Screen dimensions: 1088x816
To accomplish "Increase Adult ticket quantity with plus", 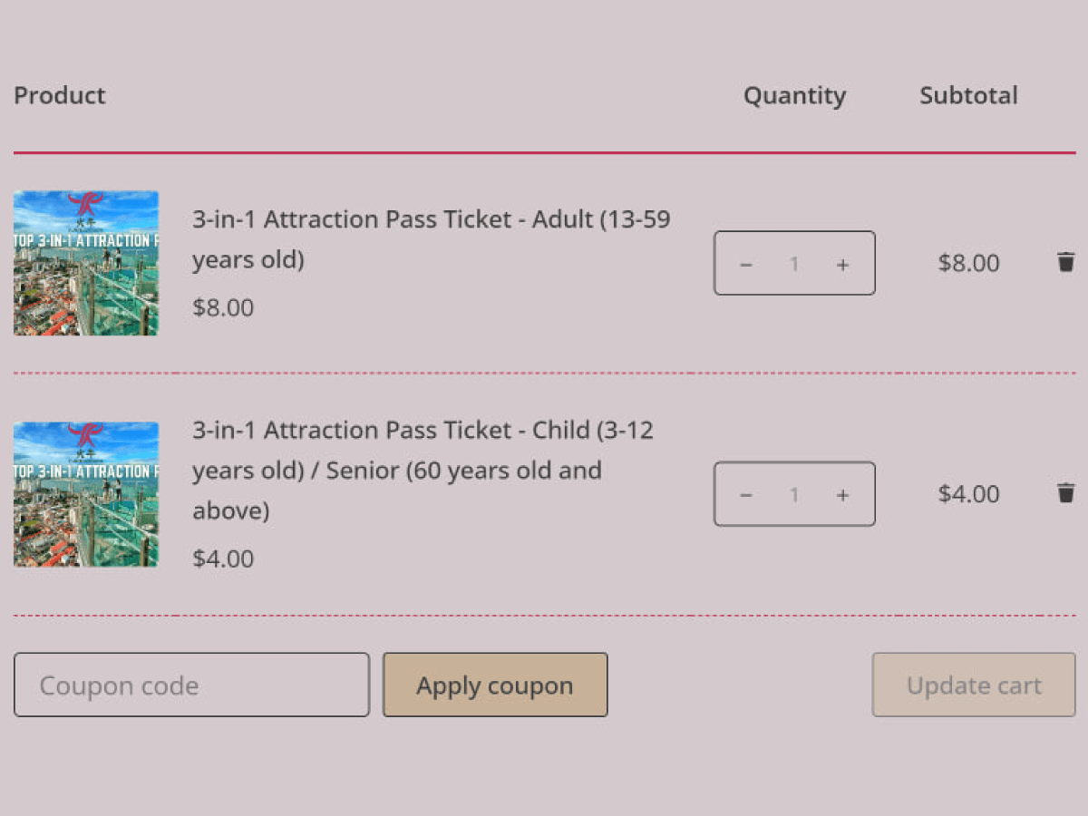I will click(x=842, y=264).
